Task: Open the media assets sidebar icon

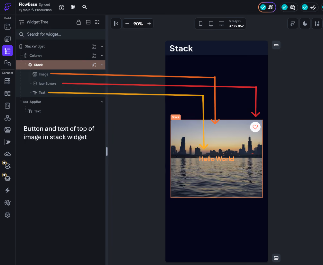Action: (7, 130)
